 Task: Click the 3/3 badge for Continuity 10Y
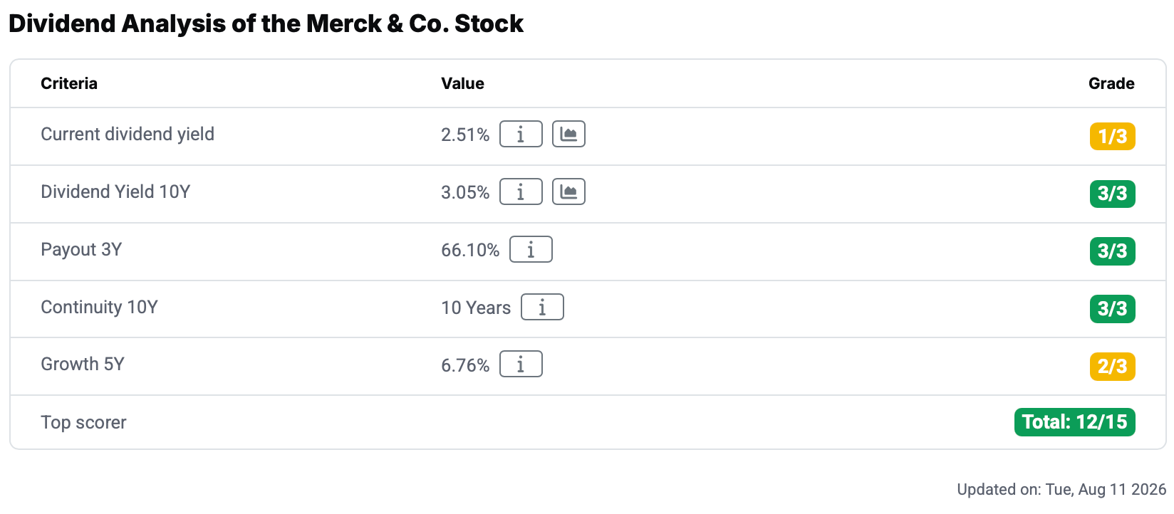click(1112, 309)
